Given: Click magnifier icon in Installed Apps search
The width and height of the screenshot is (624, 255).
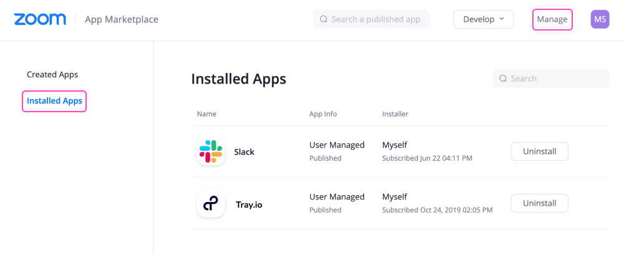Looking at the screenshot, I should click(503, 79).
